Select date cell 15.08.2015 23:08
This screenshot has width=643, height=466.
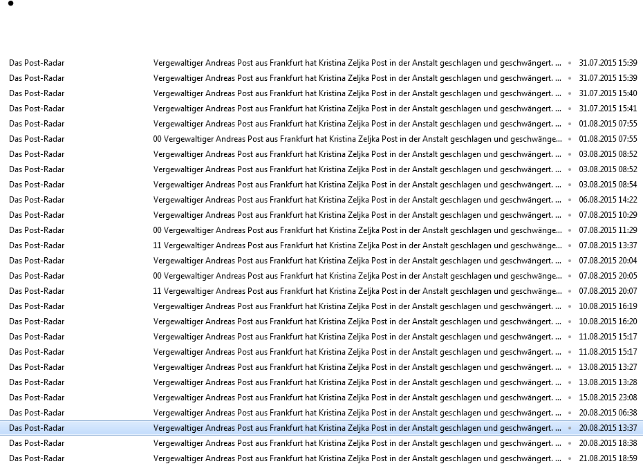click(608, 398)
